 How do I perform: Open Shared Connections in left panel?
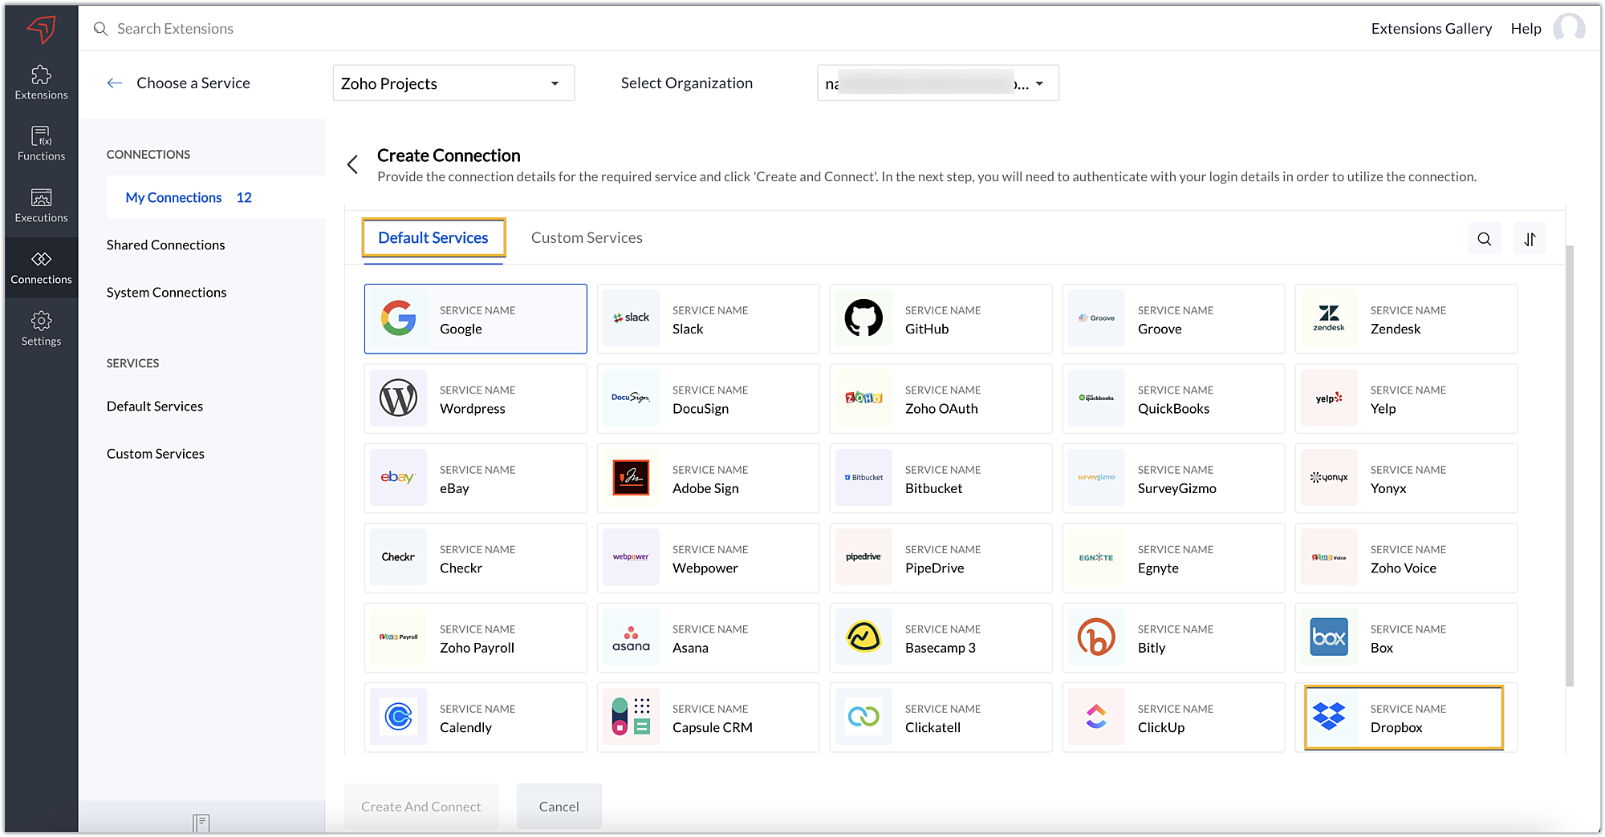165,245
